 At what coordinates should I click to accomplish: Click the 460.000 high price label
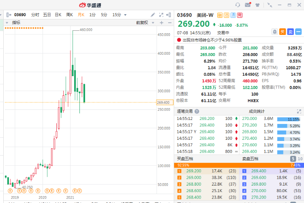coord(86,30)
